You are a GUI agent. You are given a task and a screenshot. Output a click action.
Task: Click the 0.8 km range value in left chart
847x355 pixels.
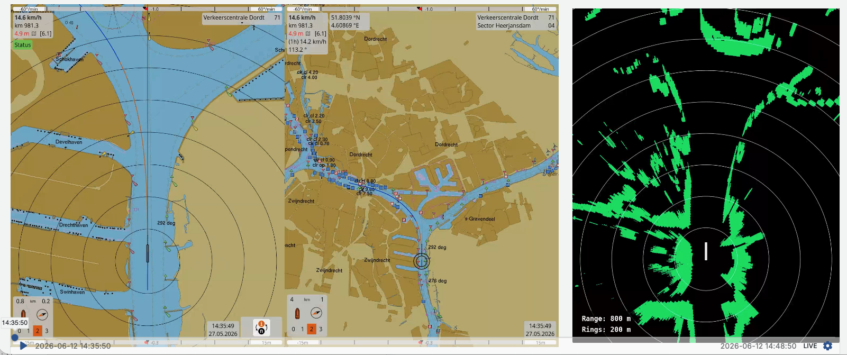point(20,302)
